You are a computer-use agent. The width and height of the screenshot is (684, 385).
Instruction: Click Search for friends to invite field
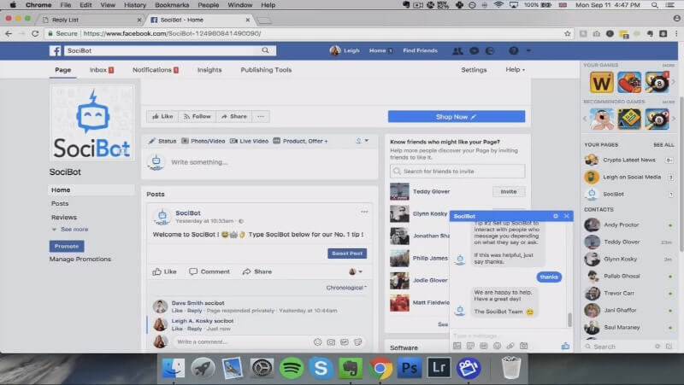coord(457,172)
